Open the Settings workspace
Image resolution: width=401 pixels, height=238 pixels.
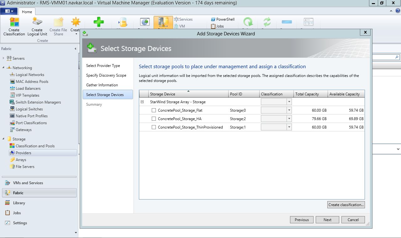point(39,223)
